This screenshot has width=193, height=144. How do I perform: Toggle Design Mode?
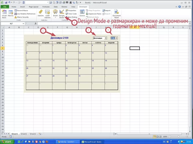[x=62, y=14]
